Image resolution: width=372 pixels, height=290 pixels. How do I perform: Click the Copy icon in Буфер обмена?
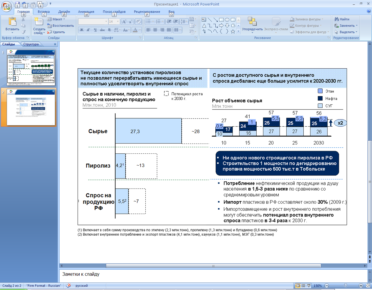click(23, 26)
